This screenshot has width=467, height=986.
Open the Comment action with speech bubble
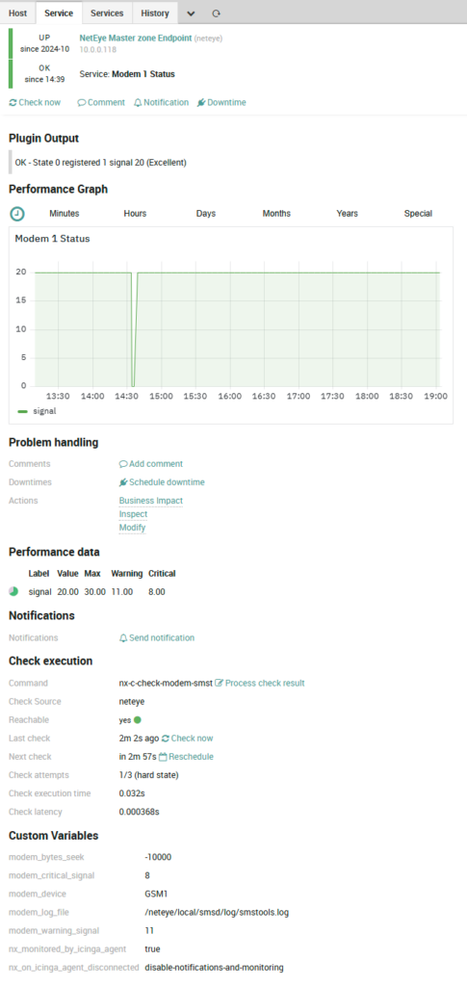click(x=101, y=102)
